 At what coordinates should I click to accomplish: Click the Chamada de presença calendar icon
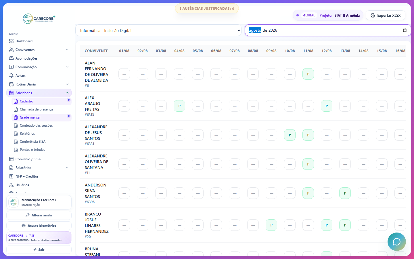[16, 109]
